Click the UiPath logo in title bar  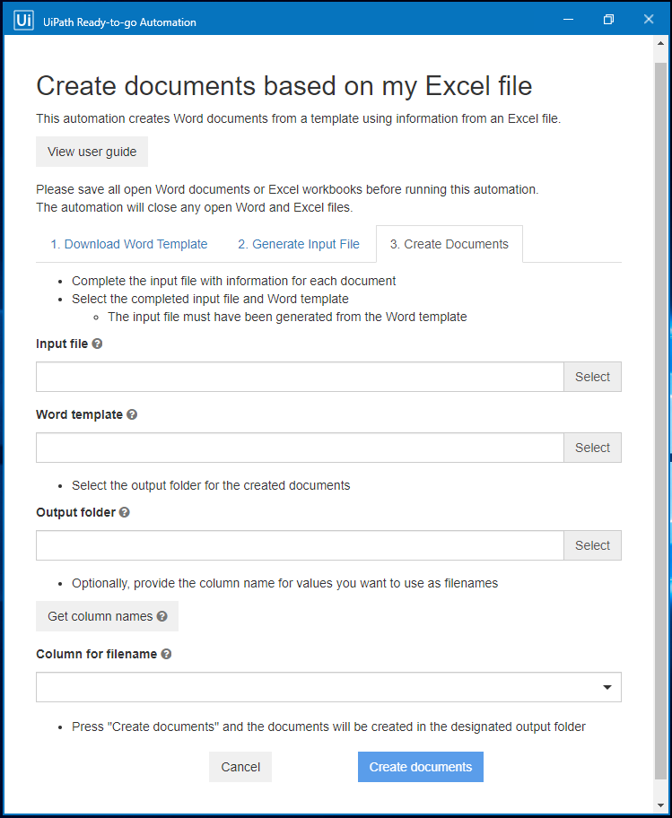tap(24, 20)
